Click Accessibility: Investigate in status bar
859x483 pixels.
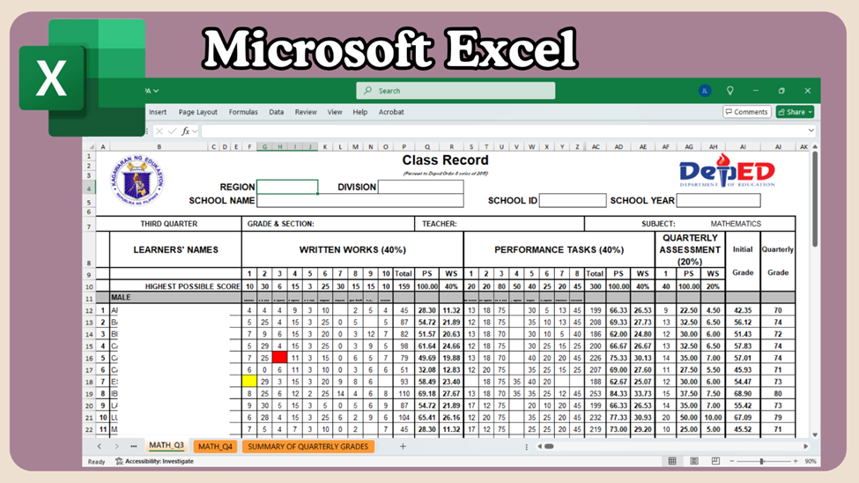tap(154, 461)
